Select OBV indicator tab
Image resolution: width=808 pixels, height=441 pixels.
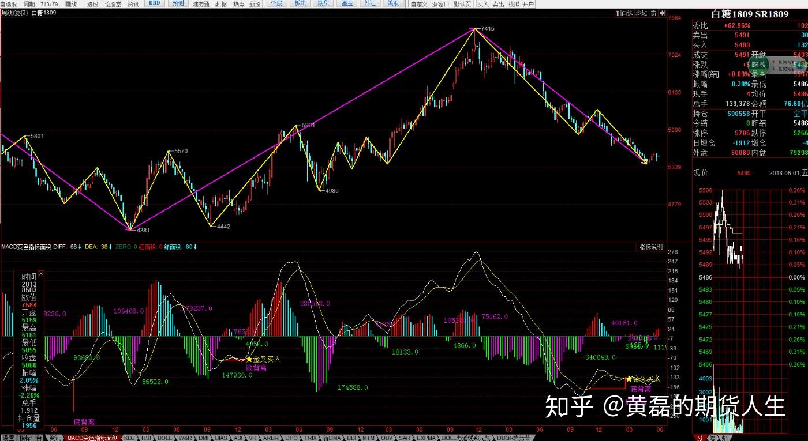387,438
